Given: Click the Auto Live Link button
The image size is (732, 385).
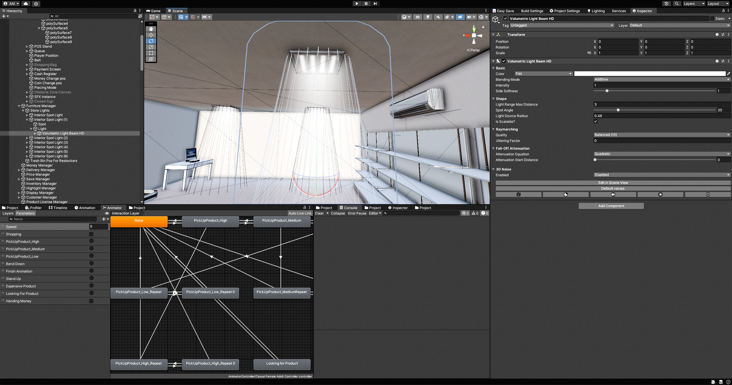Looking at the screenshot, I should click(300, 213).
